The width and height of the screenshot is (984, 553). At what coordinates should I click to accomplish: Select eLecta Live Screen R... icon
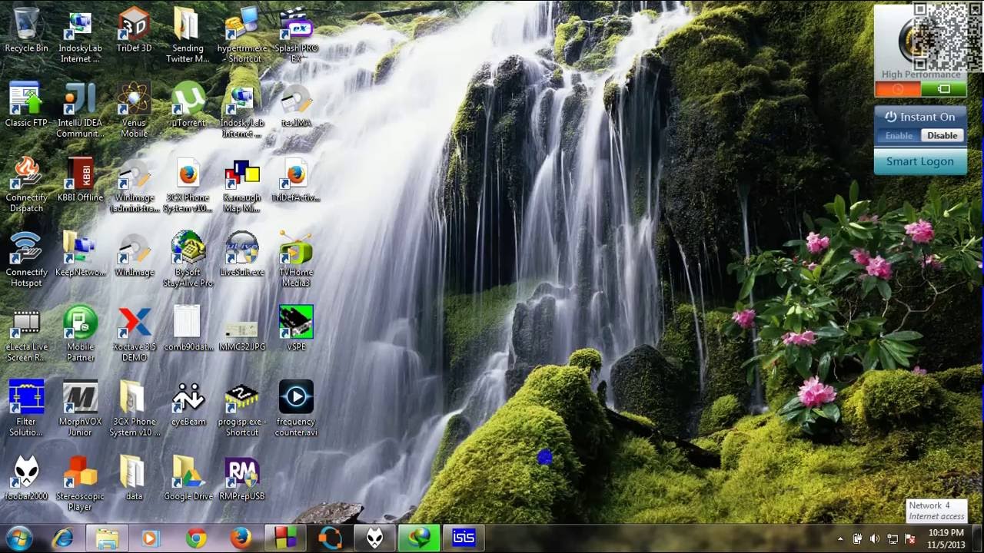[26, 334]
